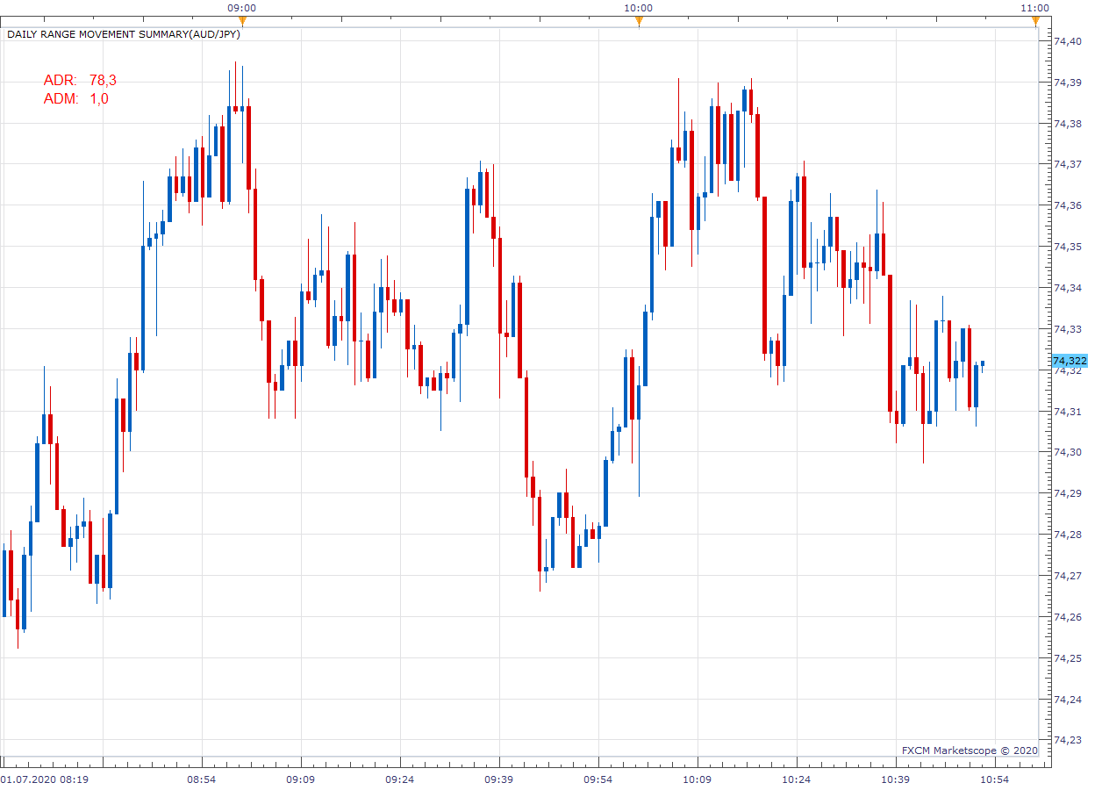Click the 74,27 price axis label
This screenshot has width=1102, height=790.
1067,576
